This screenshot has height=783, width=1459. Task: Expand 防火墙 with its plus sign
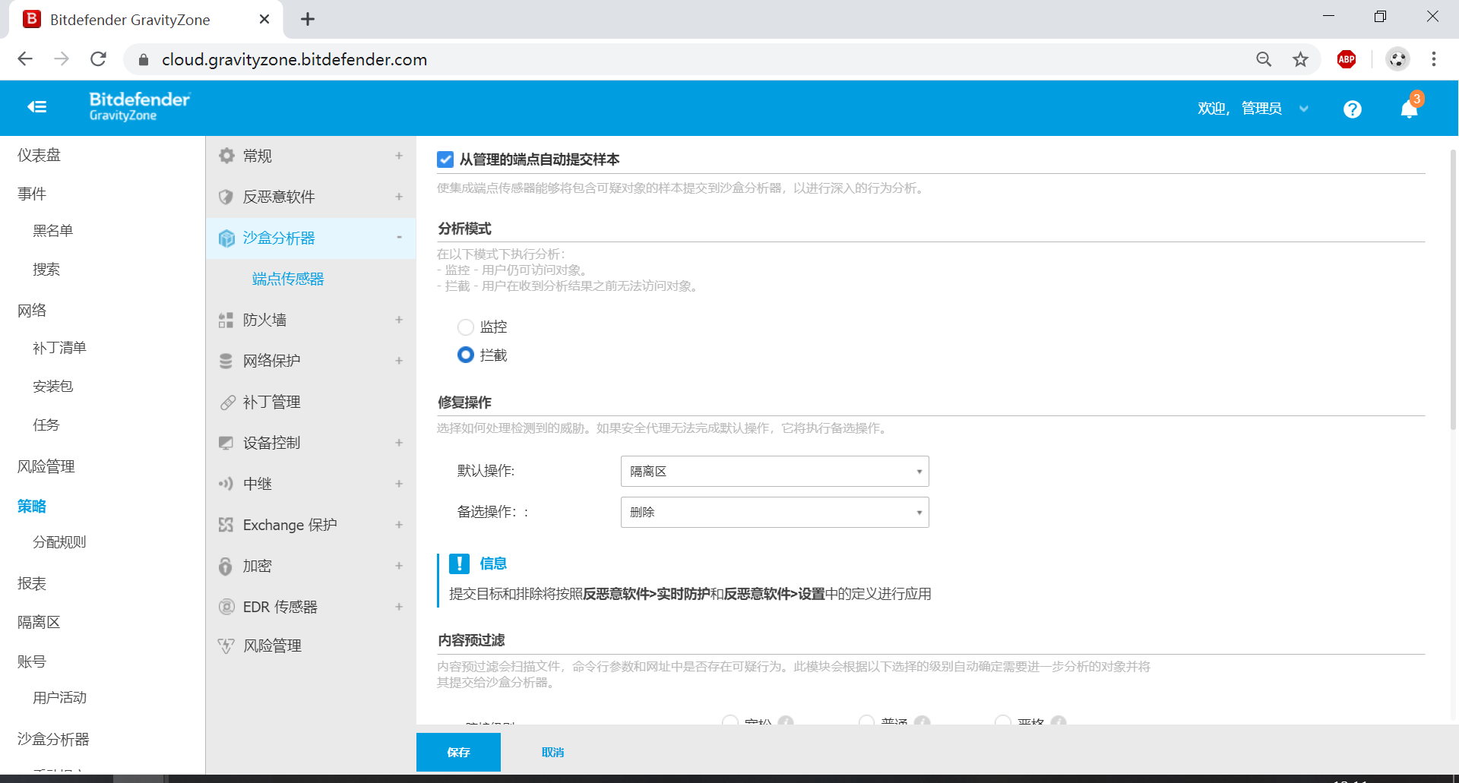(x=399, y=320)
